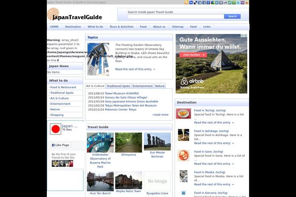Open the Sun Messe Nichinan statues thumbnail
The image size is (296, 197).
157,141
